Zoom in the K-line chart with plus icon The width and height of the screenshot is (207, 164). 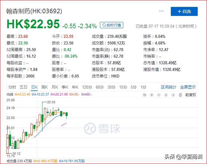click(x=152, y=95)
